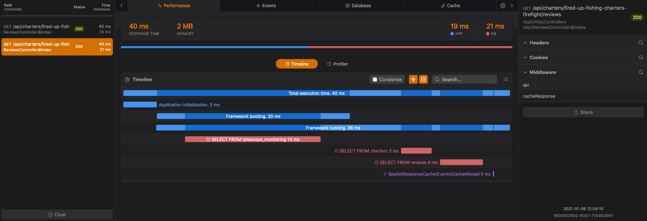Viewport: 647px width, 221px height.
Task: Go to next tab arrow
Action: pos(512,5)
